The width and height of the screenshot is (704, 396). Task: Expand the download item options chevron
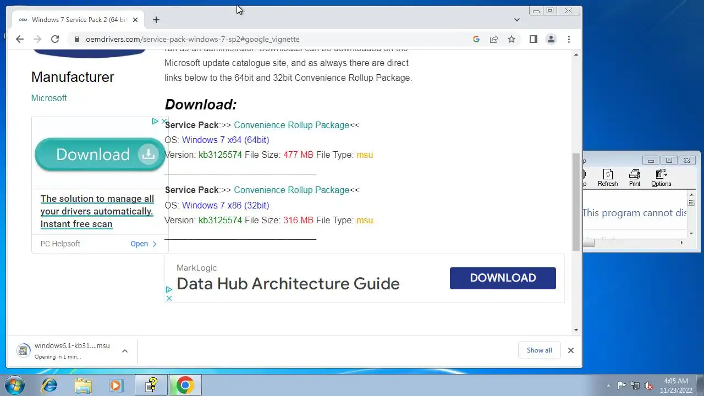125,351
